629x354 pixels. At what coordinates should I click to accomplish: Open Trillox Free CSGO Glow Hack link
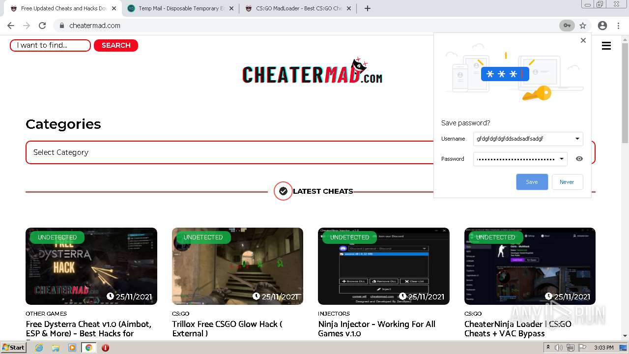click(x=227, y=329)
